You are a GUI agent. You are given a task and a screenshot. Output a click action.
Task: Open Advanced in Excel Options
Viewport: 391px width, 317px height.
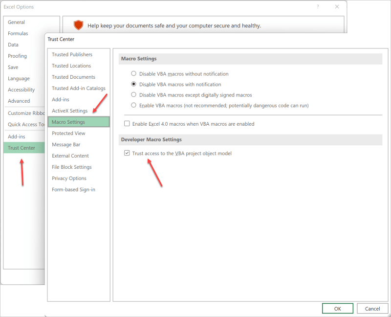coord(19,101)
